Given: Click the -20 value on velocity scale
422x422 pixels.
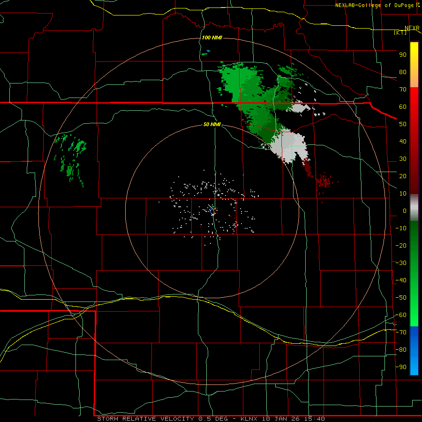Looking at the screenshot, I should (x=401, y=245).
